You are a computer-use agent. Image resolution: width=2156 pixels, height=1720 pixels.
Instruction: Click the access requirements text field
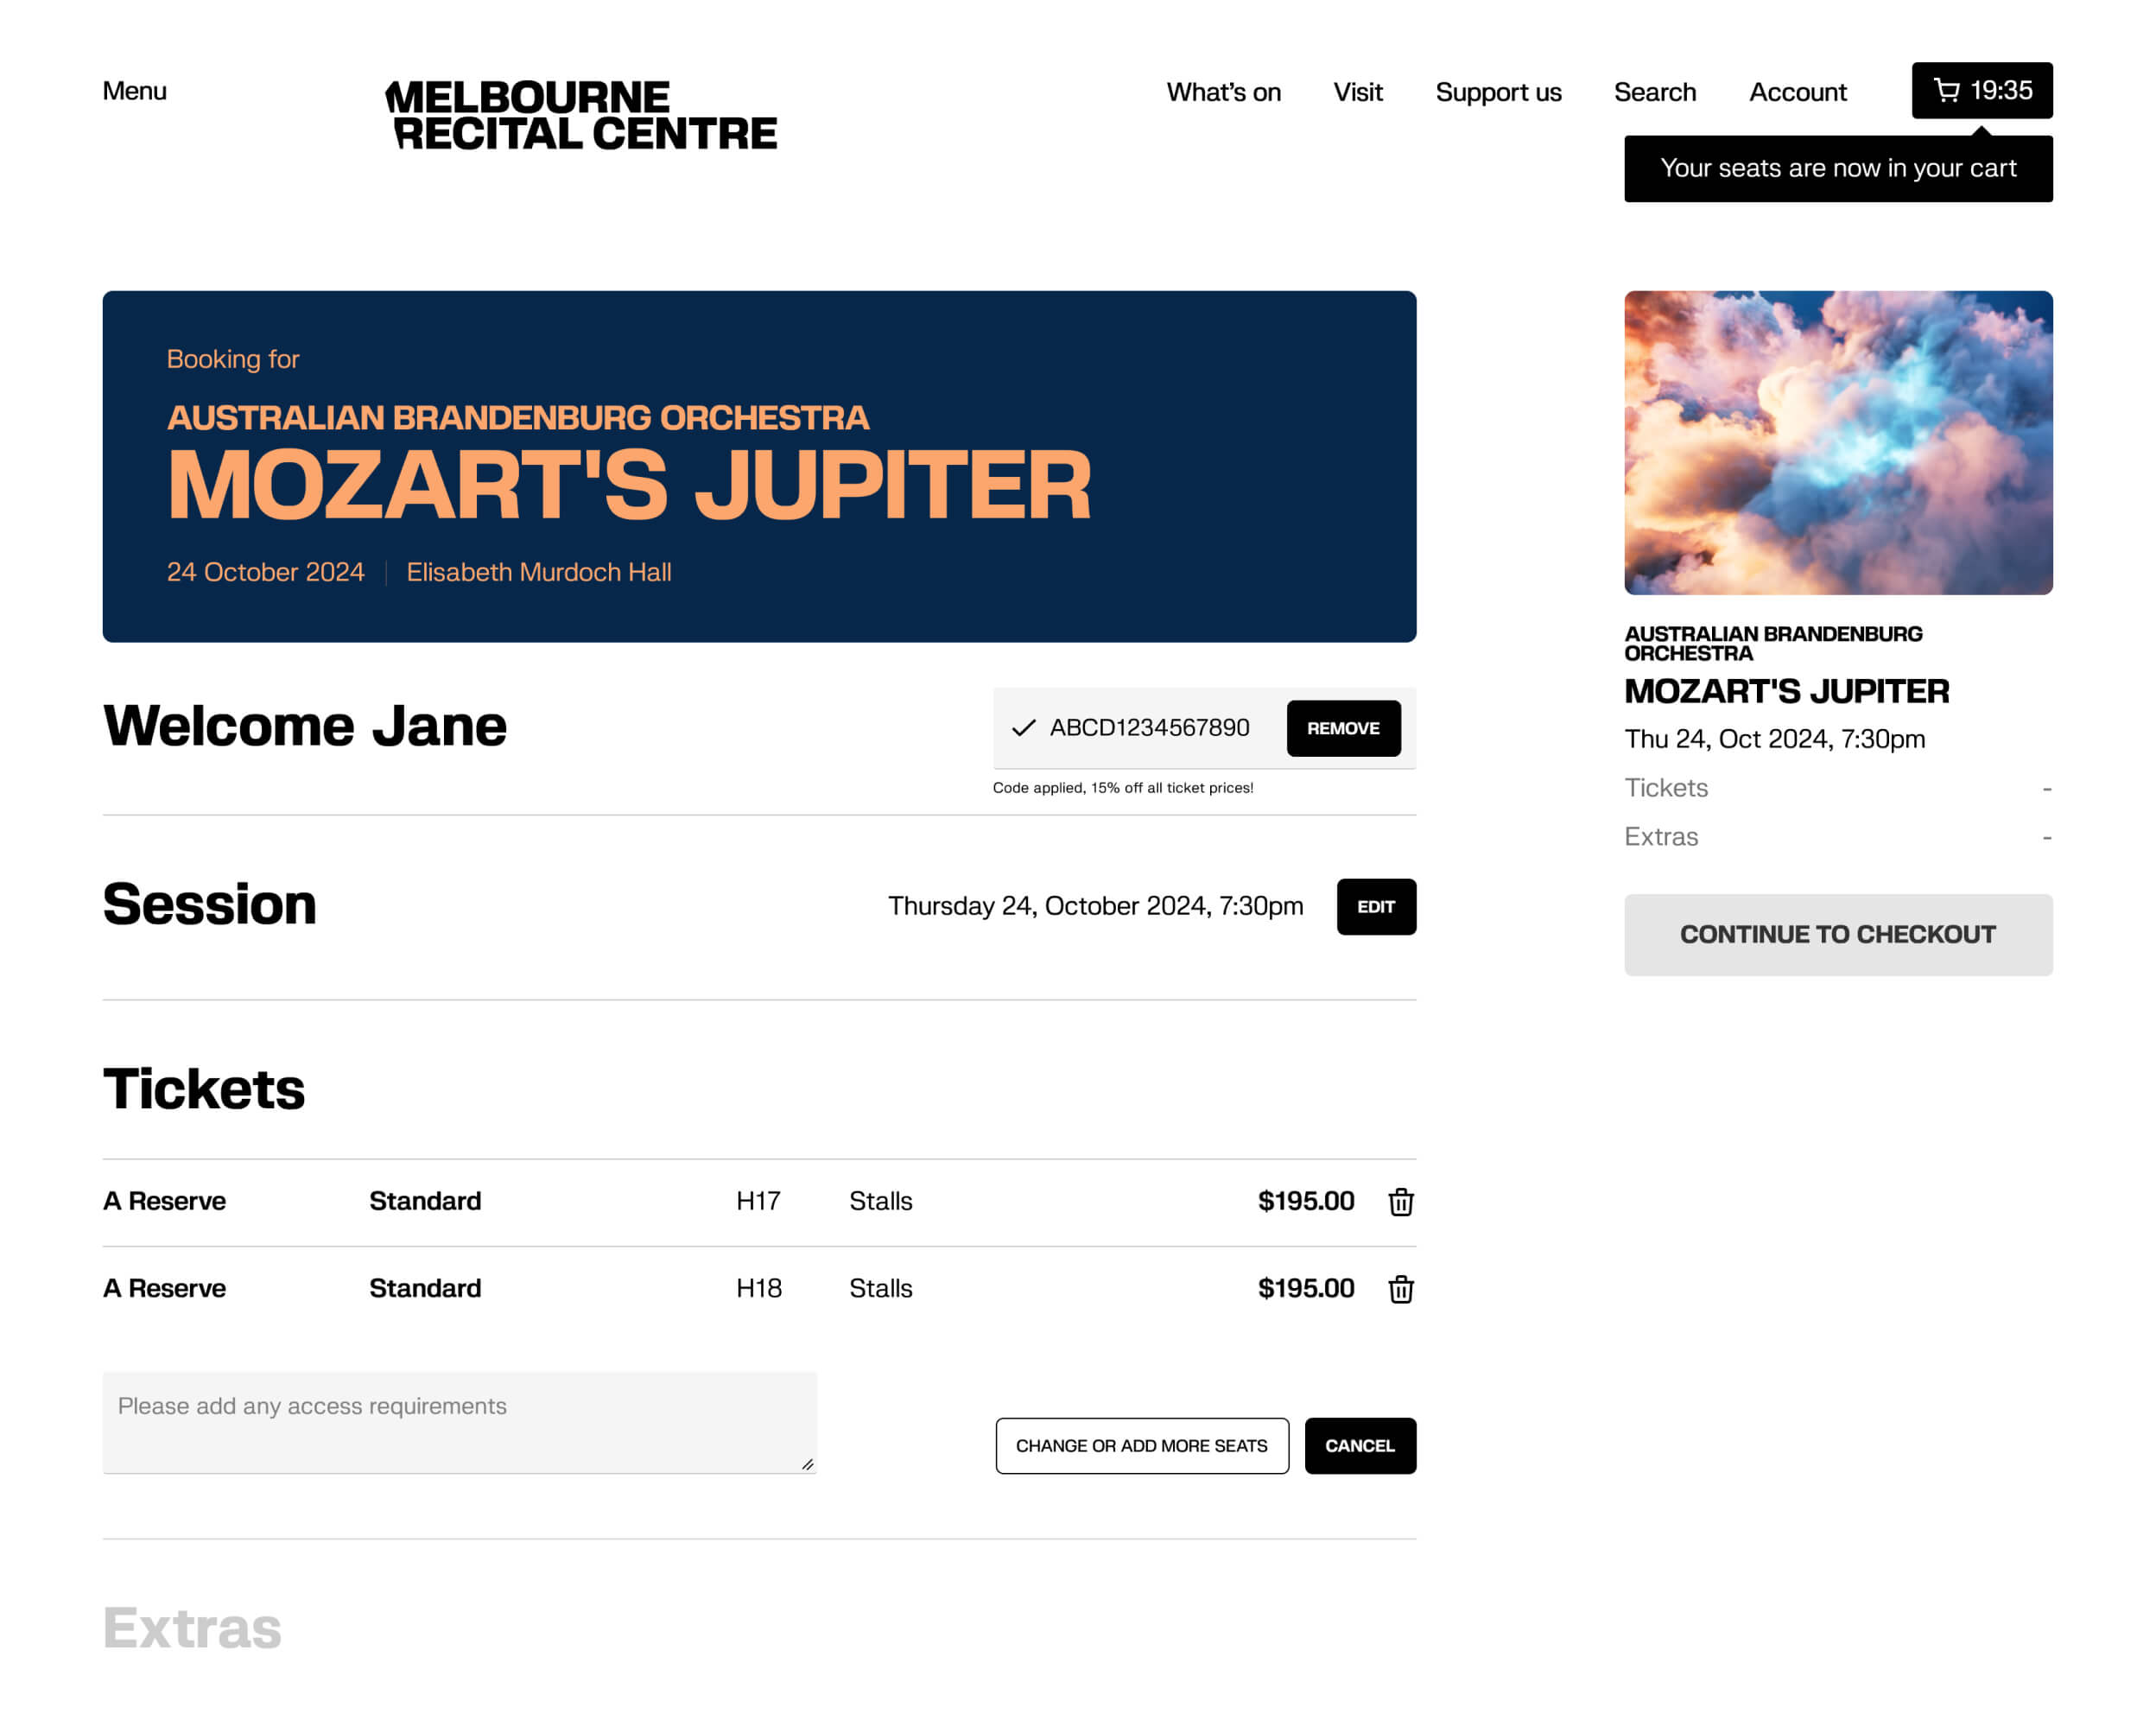pyautogui.click(x=460, y=1422)
